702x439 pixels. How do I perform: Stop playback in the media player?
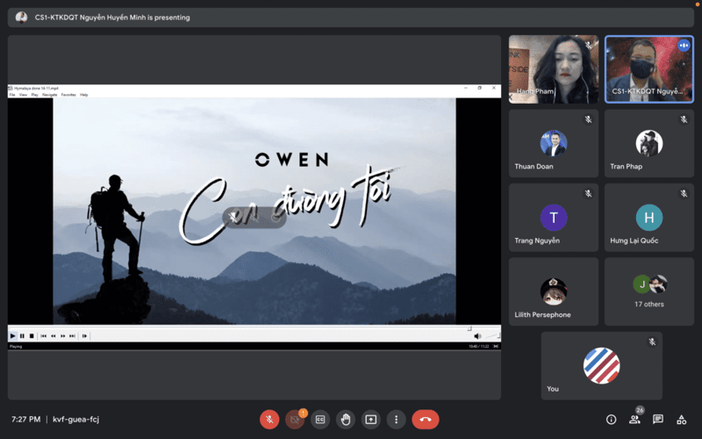pos(32,336)
